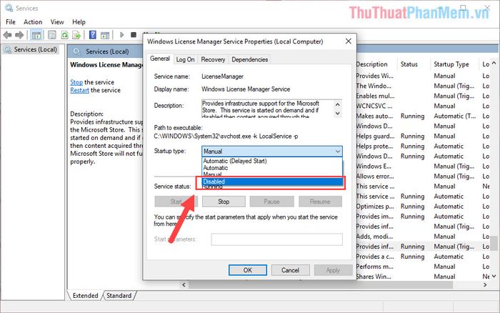Switch to the Dependencies tab
The width and height of the screenshot is (500, 313).
tap(250, 59)
